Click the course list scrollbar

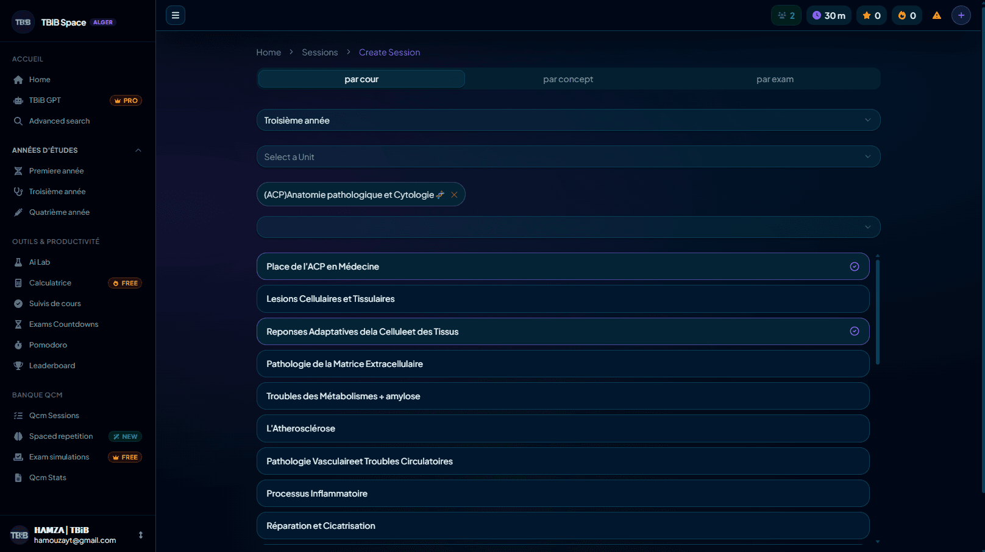click(x=878, y=312)
